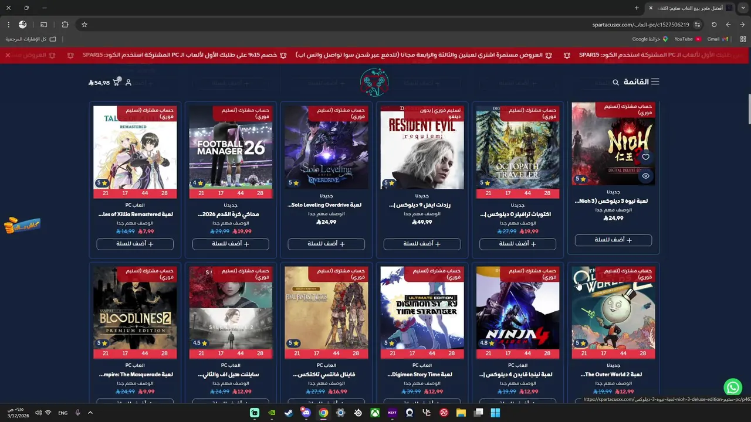Image resolution: width=751 pixels, height=422 pixels.
Task: Dismiss the red promo banner
Action: (8, 55)
